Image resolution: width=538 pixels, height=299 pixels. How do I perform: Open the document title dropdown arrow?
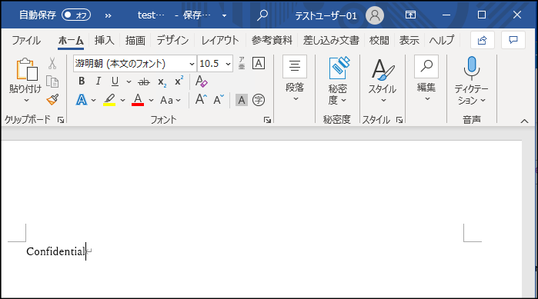click(x=224, y=15)
